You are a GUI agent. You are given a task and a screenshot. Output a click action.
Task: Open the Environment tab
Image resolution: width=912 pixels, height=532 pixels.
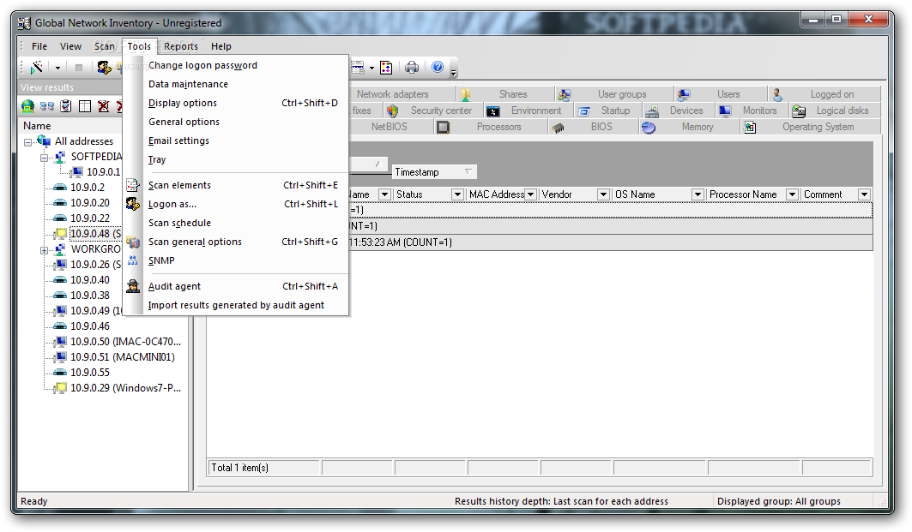pos(528,111)
